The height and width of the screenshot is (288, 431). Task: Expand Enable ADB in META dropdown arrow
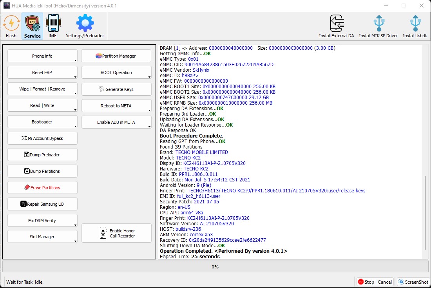(149, 127)
